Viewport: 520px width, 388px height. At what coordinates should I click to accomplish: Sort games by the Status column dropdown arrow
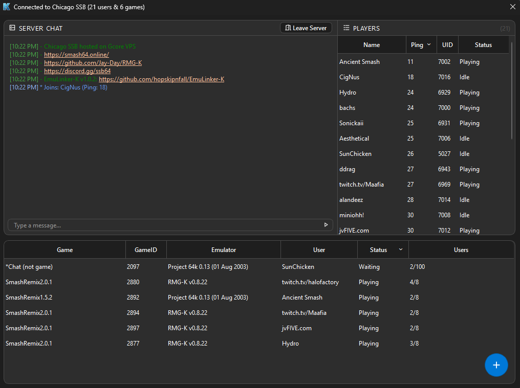tap(401, 249)
